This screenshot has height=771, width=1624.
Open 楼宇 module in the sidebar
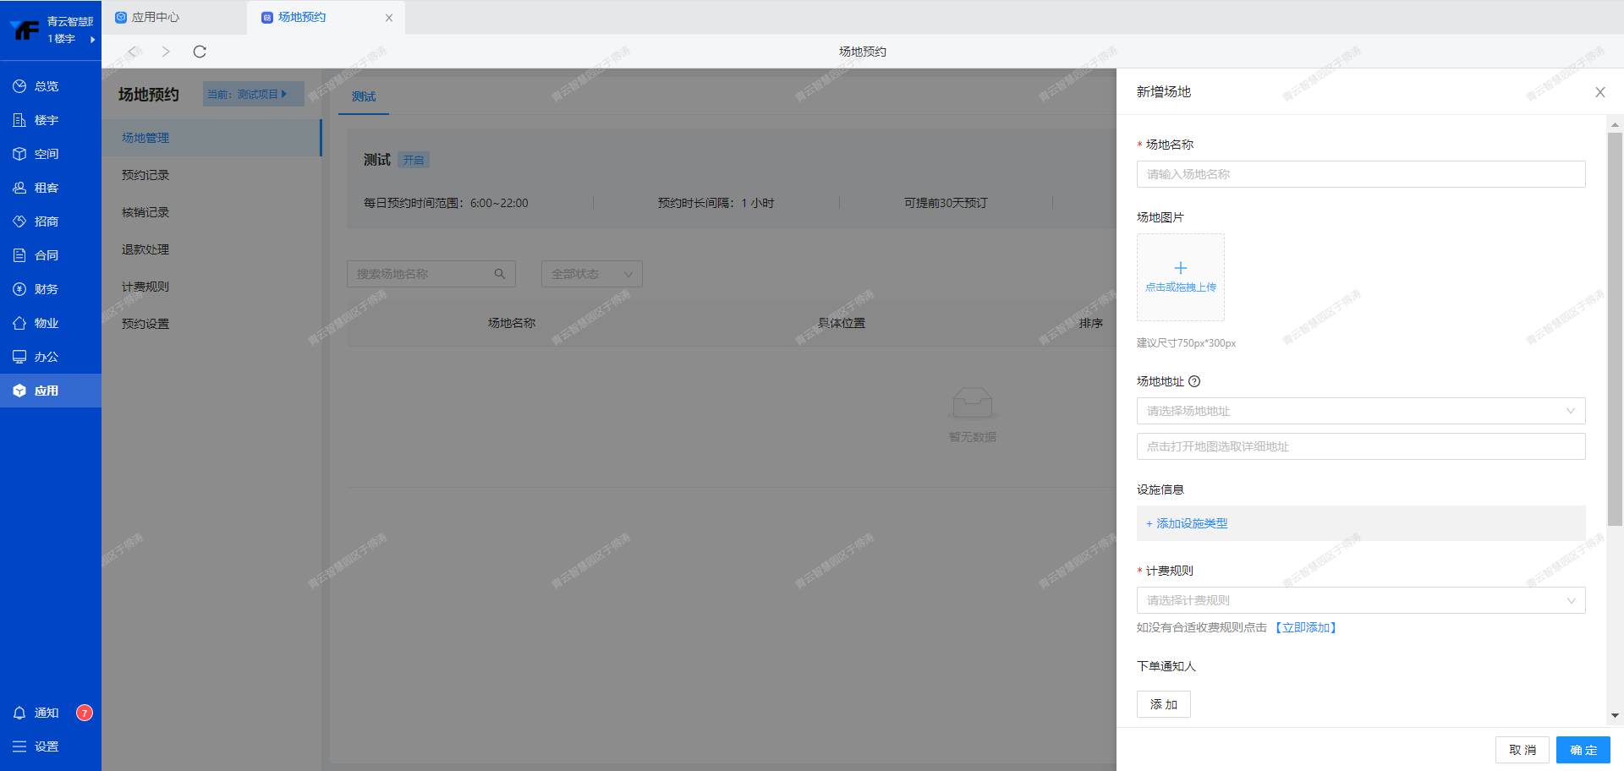point(37,120)
